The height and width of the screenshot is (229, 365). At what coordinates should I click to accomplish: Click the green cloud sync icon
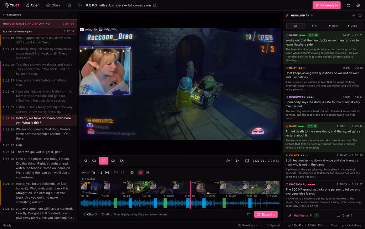(80, 5)
